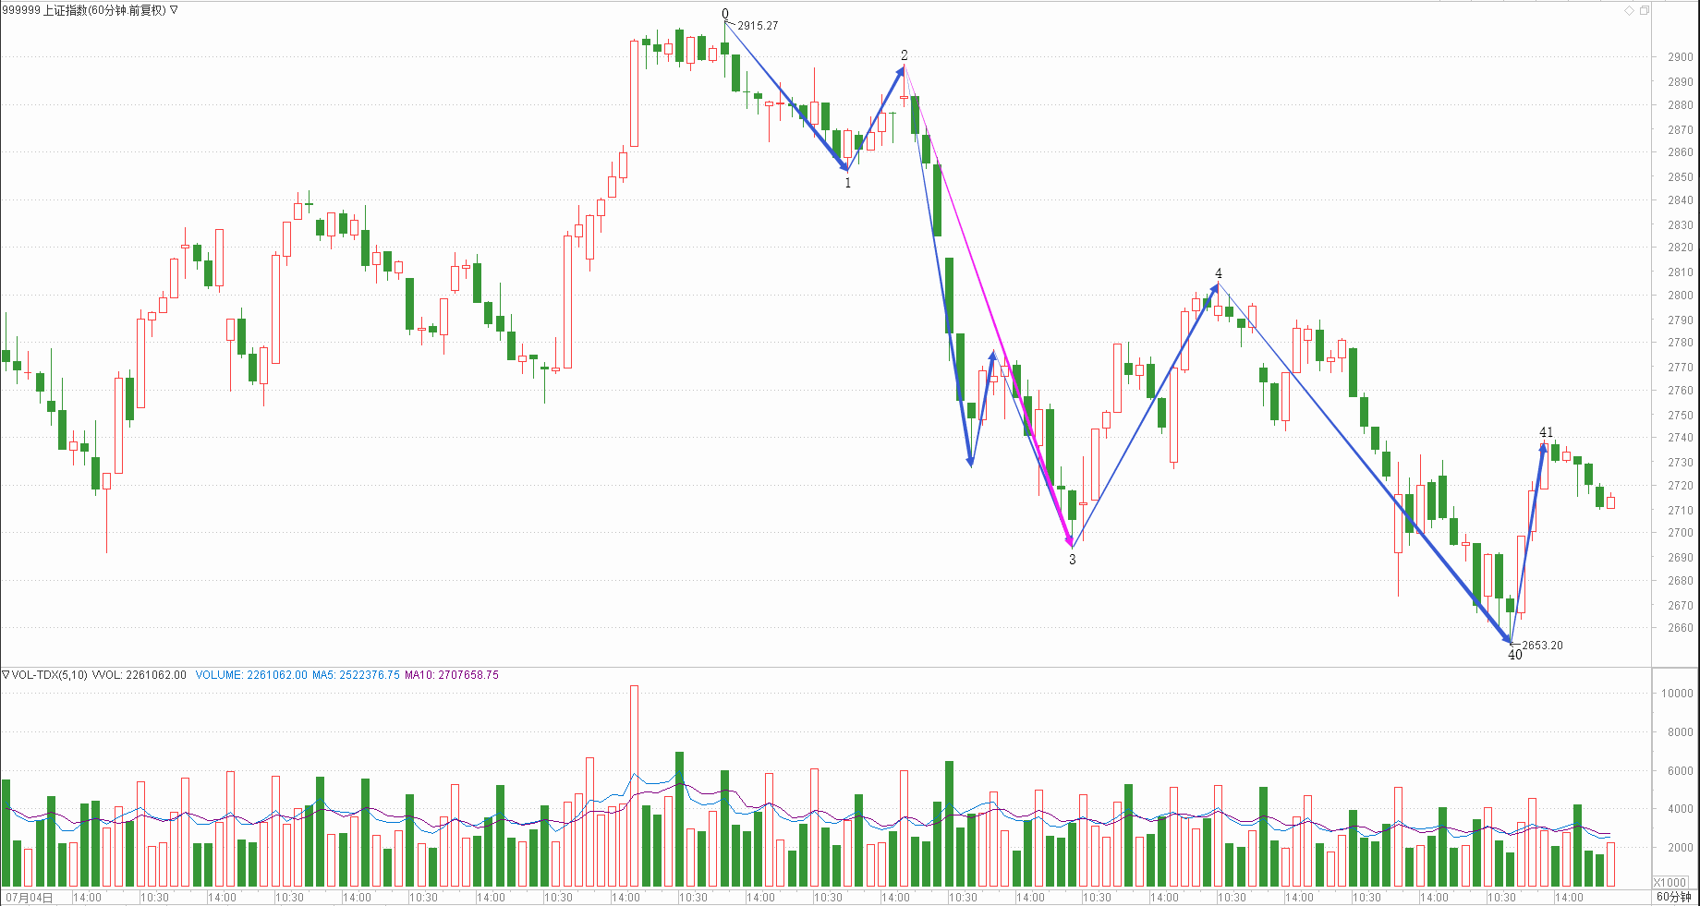Click the 2900 level on price axis

tap(1680, 57)
